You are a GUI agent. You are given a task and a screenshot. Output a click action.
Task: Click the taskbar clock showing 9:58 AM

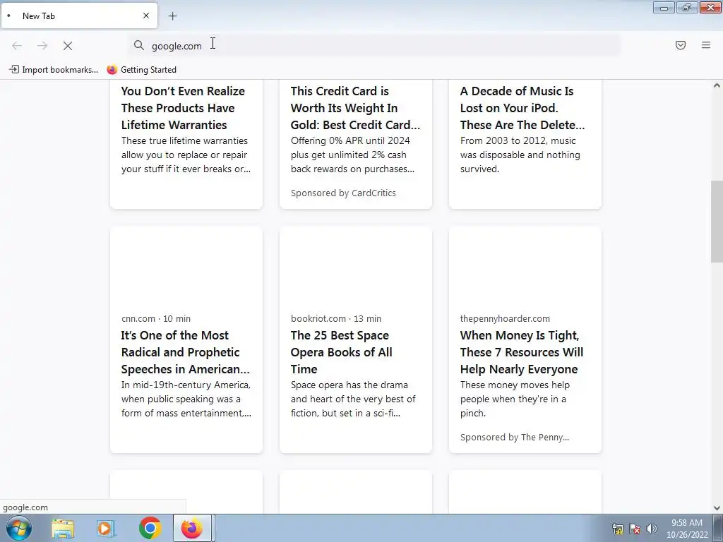pos(686,529)
